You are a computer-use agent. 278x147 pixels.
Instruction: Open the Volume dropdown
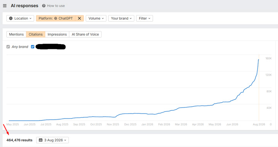tap(96, 19)
